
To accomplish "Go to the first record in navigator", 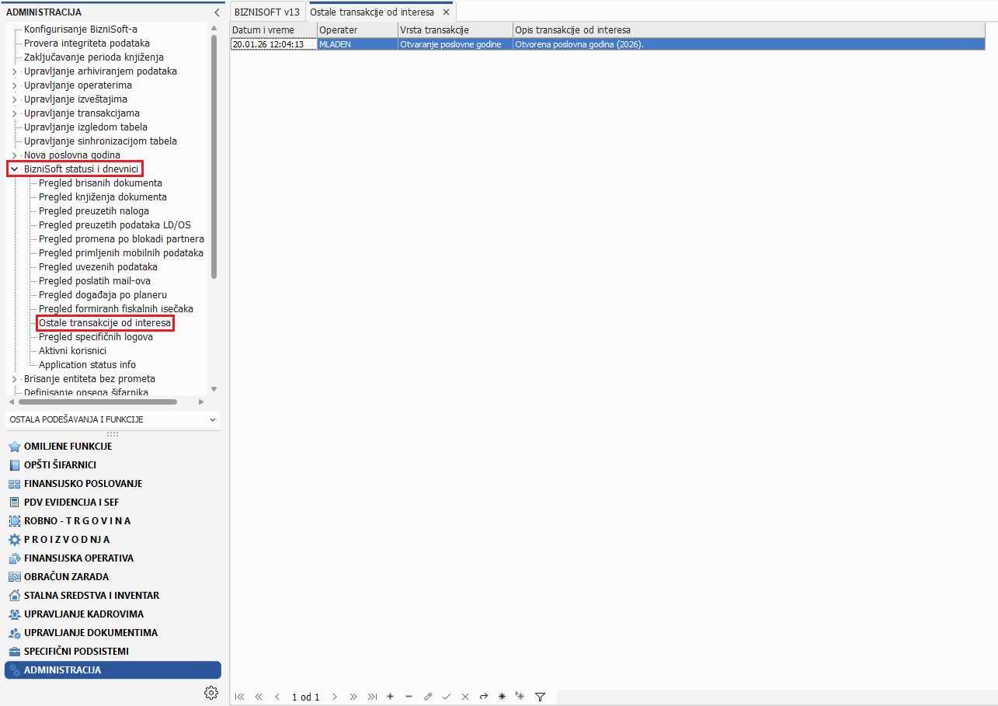I will pos(240,697).
